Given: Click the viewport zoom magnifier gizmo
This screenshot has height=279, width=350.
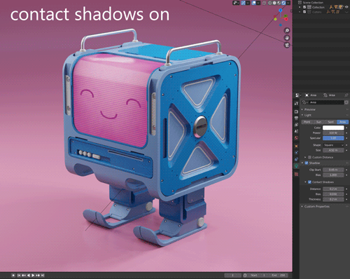Looking at the screenshot, I should [287, 31].
